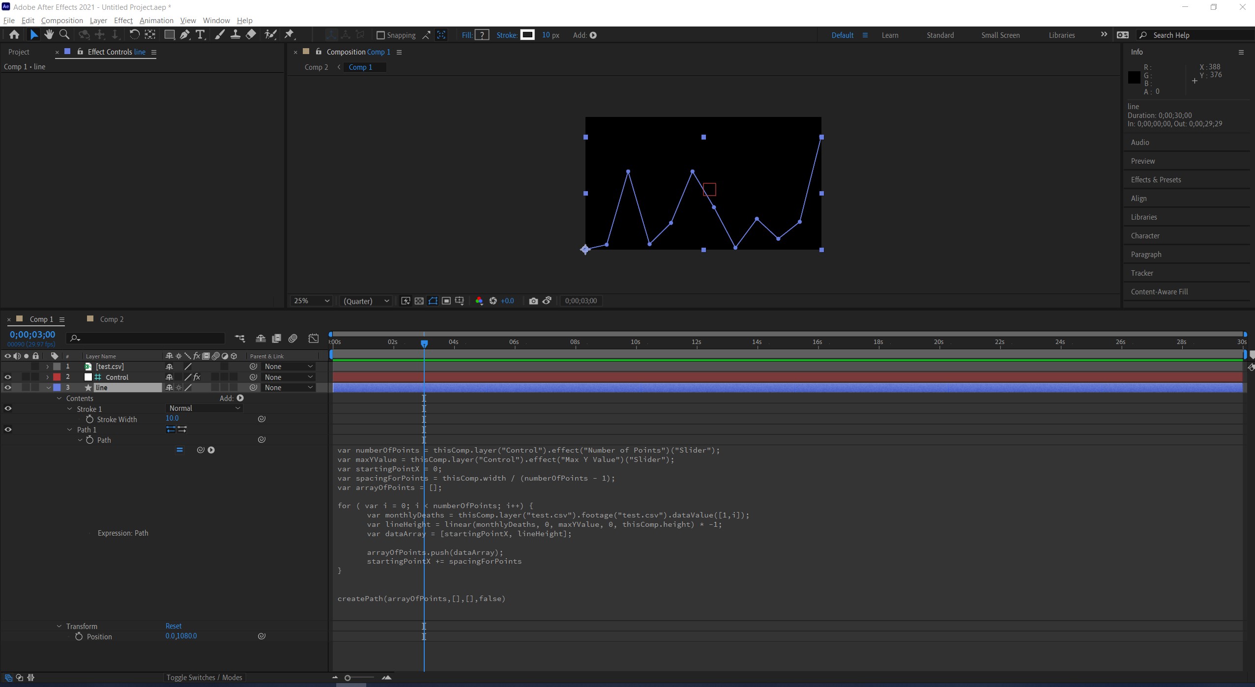Toggle the Snapping checkbox

380,35
